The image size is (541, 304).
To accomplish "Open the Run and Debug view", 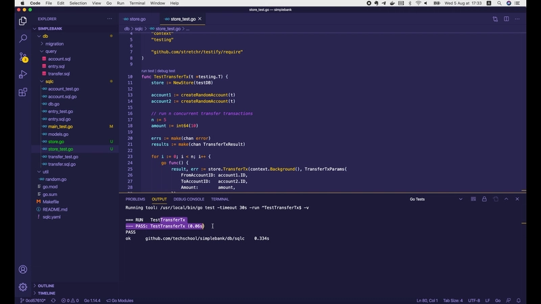I will click(x=23, y=74).
